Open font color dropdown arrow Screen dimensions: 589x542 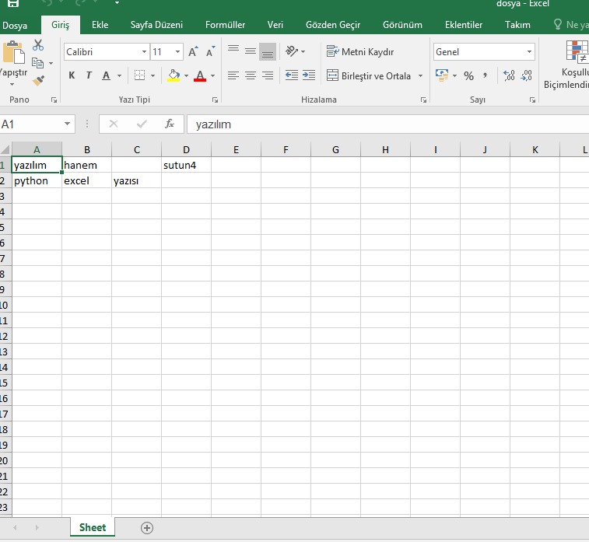coord(213,76)
